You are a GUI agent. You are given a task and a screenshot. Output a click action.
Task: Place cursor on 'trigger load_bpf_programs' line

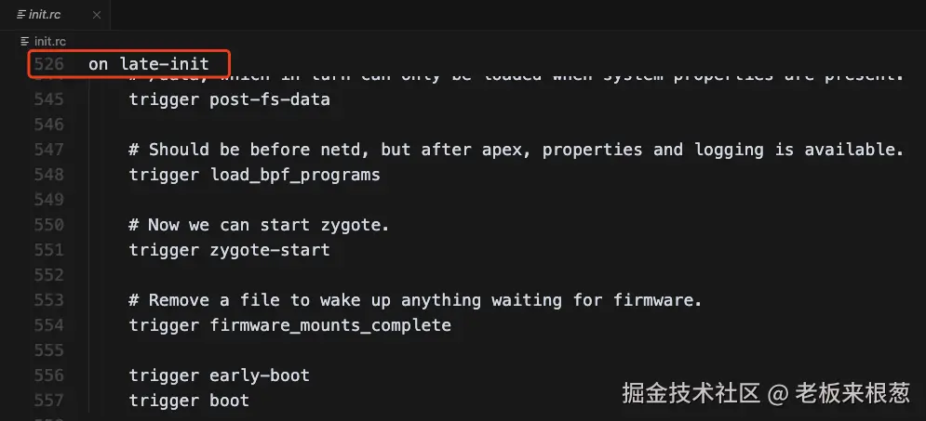254,175
